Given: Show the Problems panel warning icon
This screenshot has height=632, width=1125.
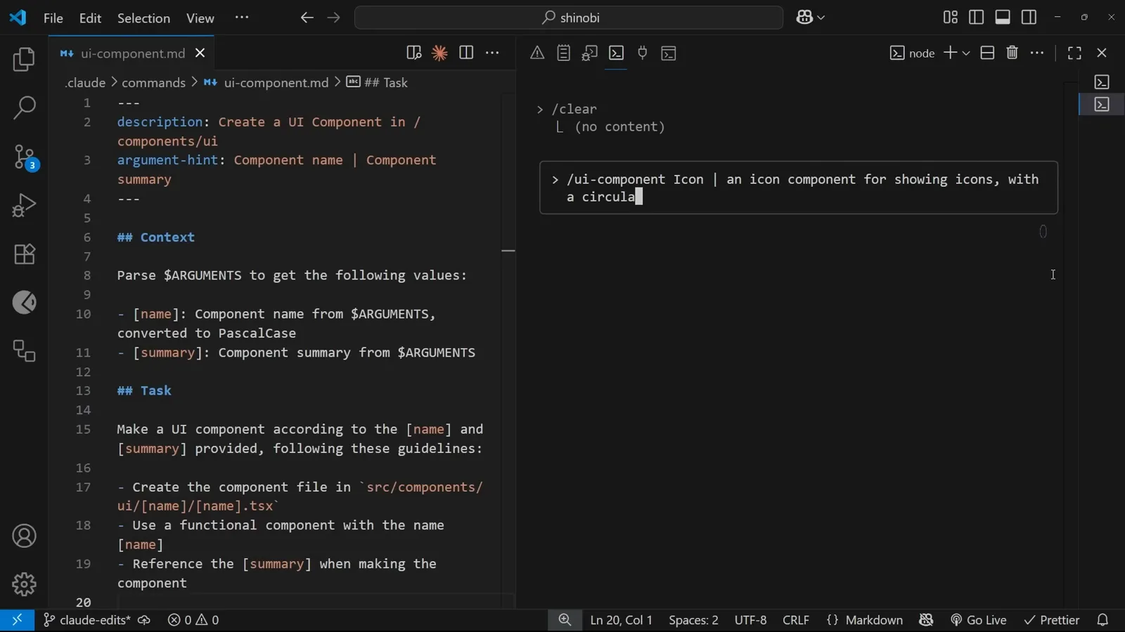Looking at the screenshot, I should click(537, 53).
